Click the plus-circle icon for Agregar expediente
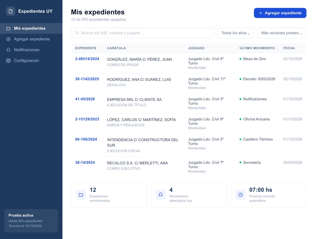Image resolution: width=315 pixels, height=239 pixels. point(8,39)
